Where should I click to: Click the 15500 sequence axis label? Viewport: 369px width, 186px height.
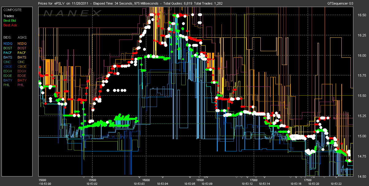92,180
